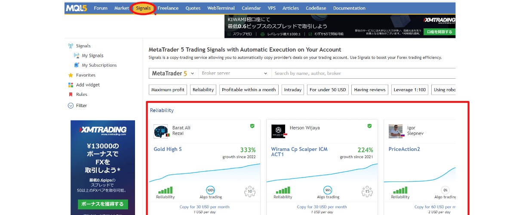This screenshot has height=215, width=516.
Task: Open the Broker server dropdown
Action: click(x=235, y=73)
